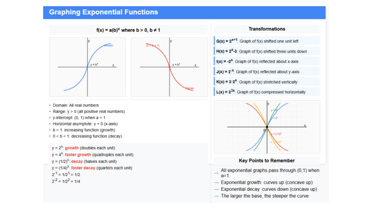Image resolution: width=372 pixels, height=209 pixels.
Task: Click the Transformations heading
Action: (x=267, y=29)
